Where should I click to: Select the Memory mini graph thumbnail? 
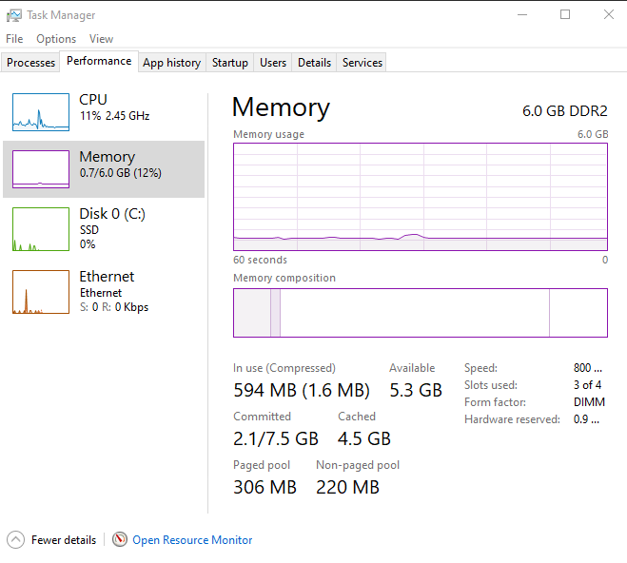click(41, 168)
